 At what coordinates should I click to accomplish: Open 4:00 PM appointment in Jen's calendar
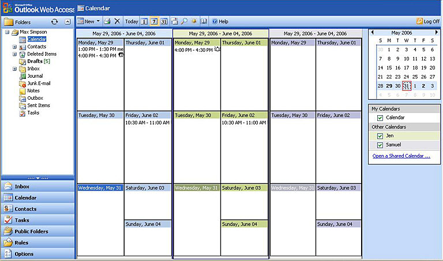coord(197,50)
